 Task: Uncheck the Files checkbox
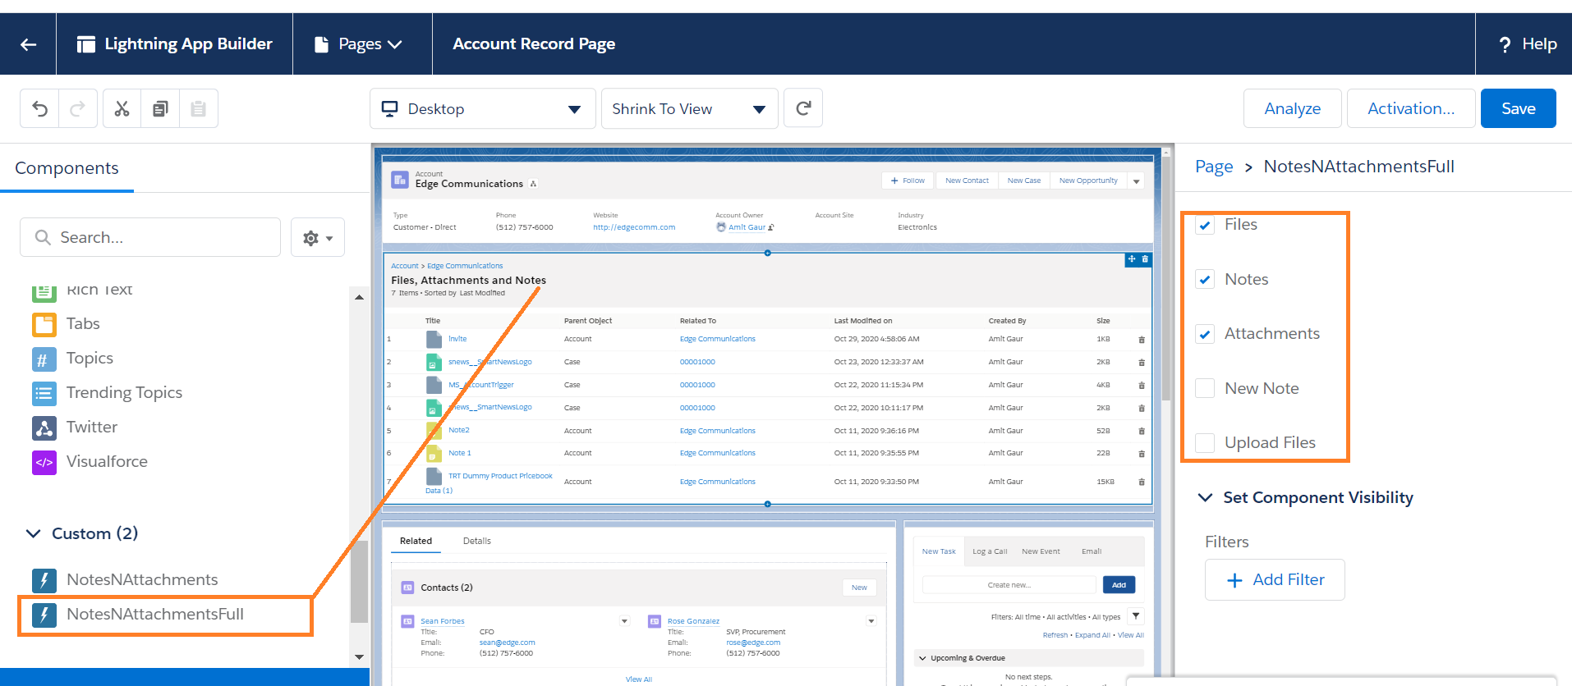1205,226
